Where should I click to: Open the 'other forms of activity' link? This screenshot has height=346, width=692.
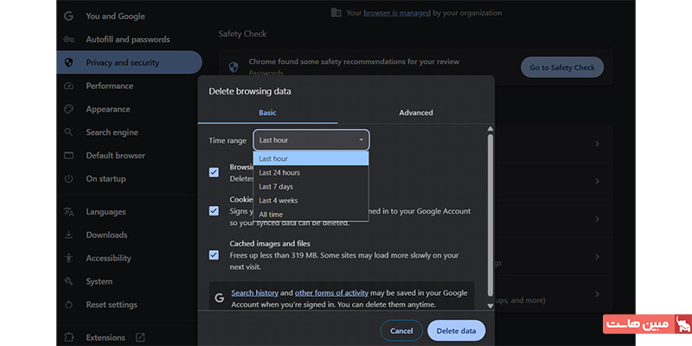(x=331, y=292)
